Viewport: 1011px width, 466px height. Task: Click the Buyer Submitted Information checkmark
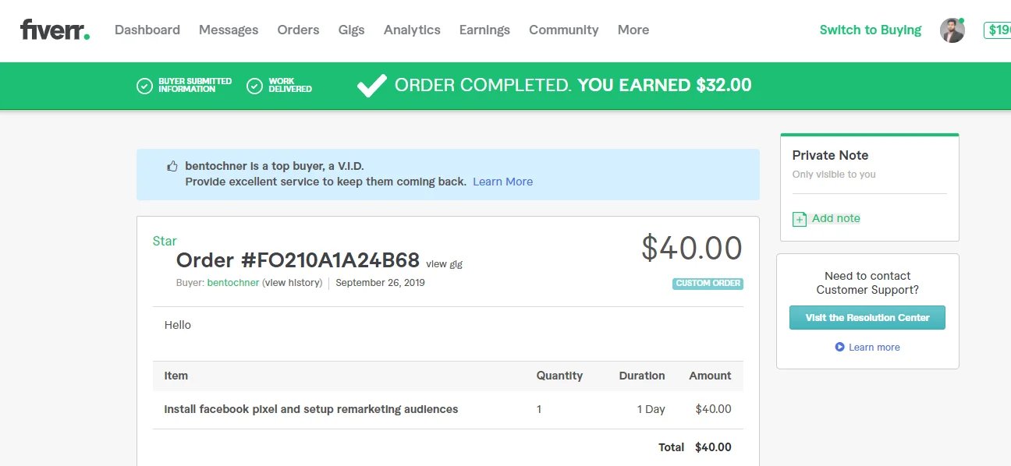(144, 86)
